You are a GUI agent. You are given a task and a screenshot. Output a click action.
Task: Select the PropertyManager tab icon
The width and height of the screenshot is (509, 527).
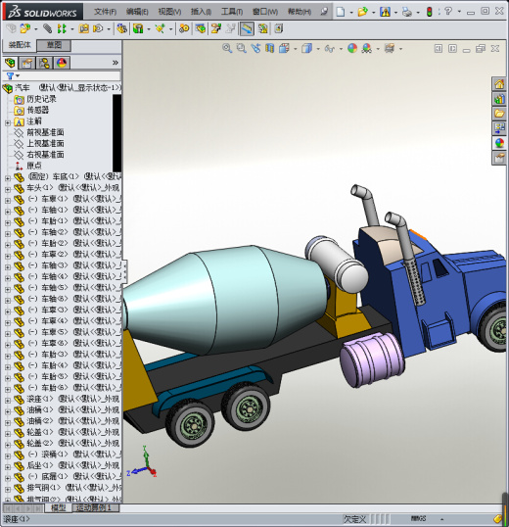[26, 63]
